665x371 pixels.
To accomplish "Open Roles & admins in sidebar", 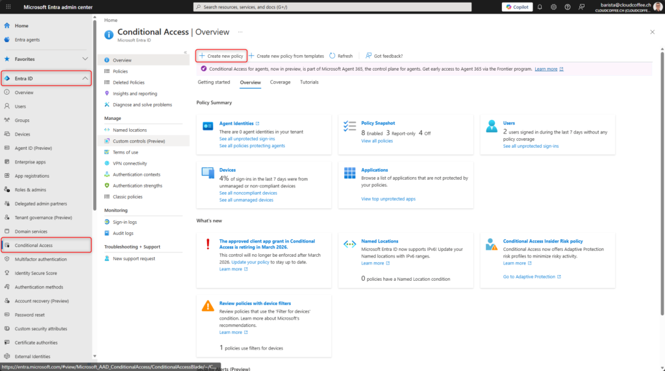I will click(31, 190).
